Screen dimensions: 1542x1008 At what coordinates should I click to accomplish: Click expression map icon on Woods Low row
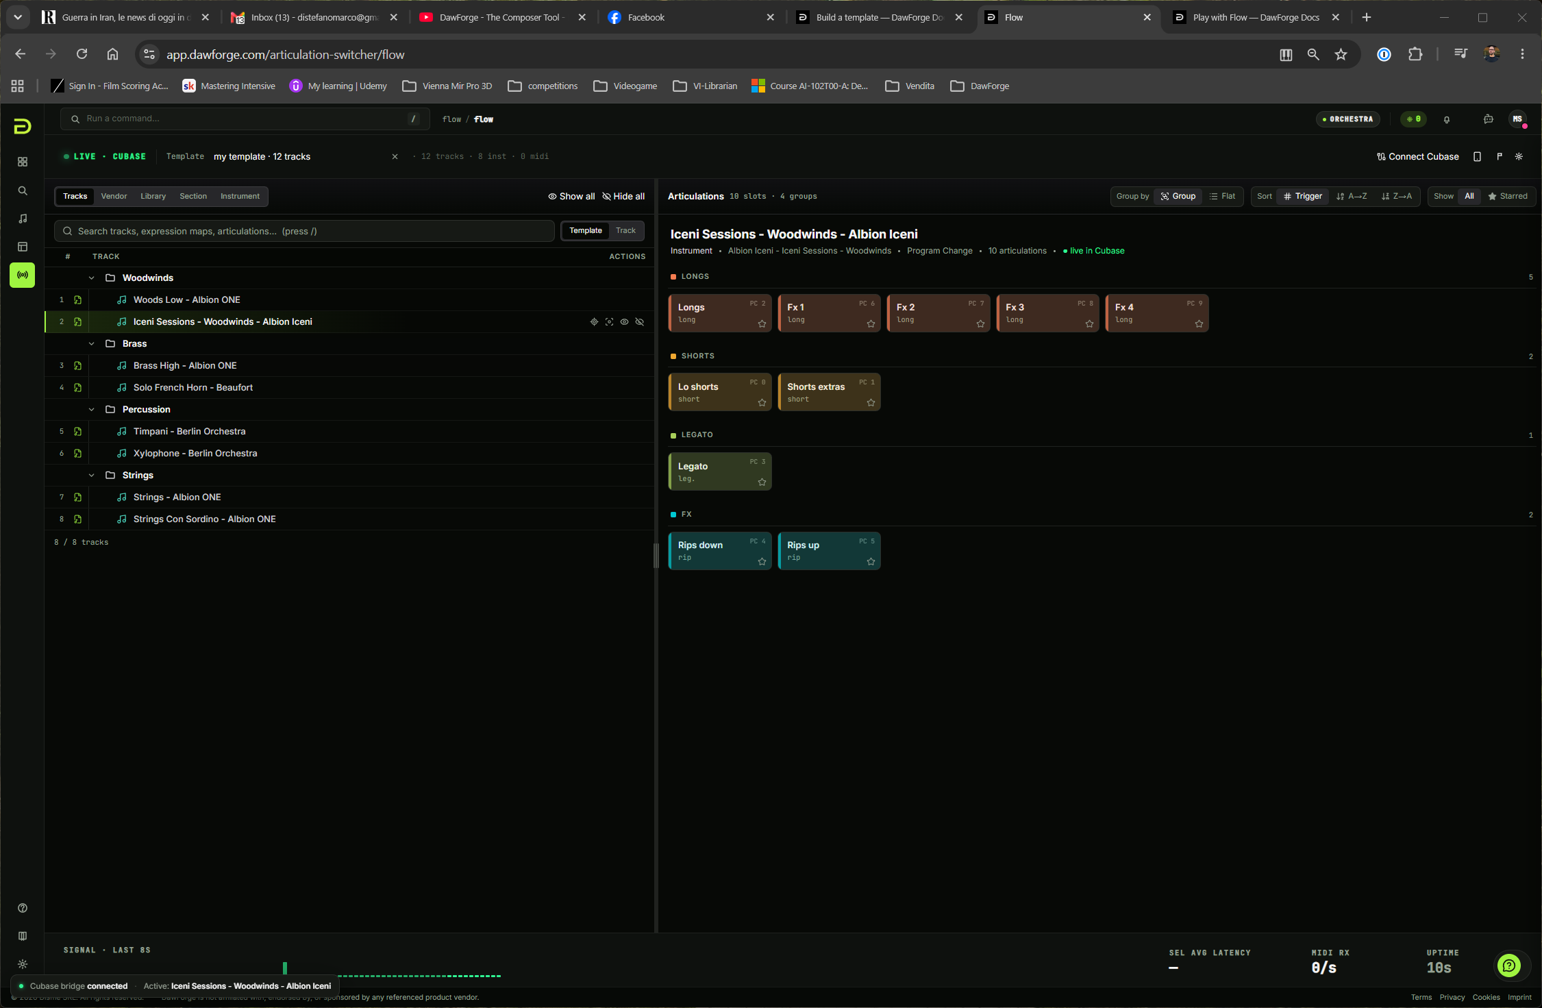77,300
